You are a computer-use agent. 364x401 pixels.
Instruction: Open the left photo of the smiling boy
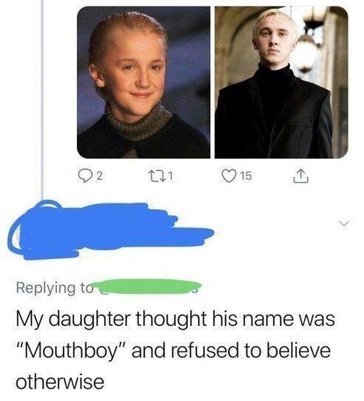pyautogui.click(x=144, y=82)
